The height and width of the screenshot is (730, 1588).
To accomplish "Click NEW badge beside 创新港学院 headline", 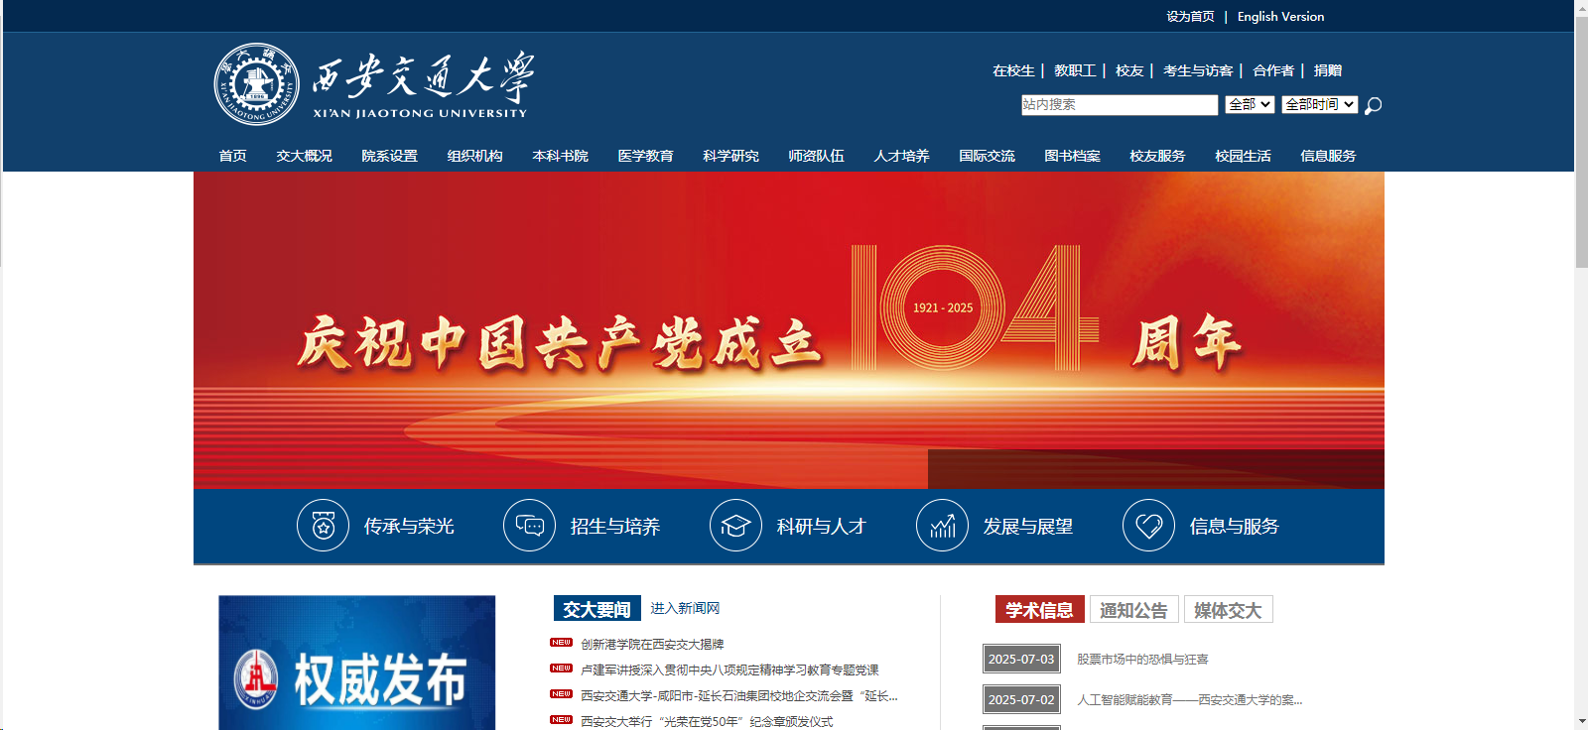I will point(562,643).
